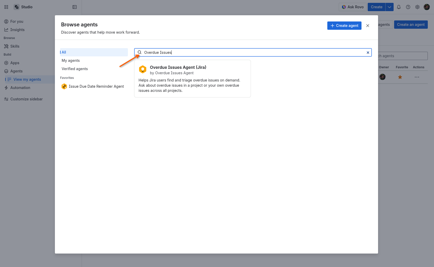Focus the agent search input
The height and width of the screenshot is (267, 434).
(253, 53)
